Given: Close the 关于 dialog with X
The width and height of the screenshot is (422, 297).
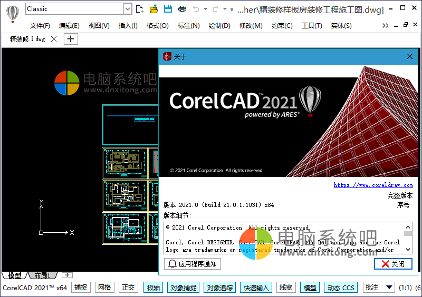Looking at the screenshot, I should tap(410, 56).
